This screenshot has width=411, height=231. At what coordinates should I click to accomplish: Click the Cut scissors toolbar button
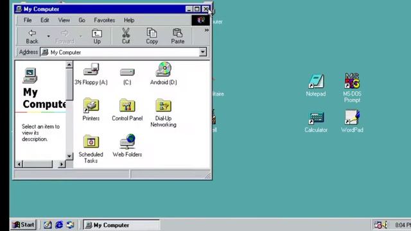coord(126,37)
